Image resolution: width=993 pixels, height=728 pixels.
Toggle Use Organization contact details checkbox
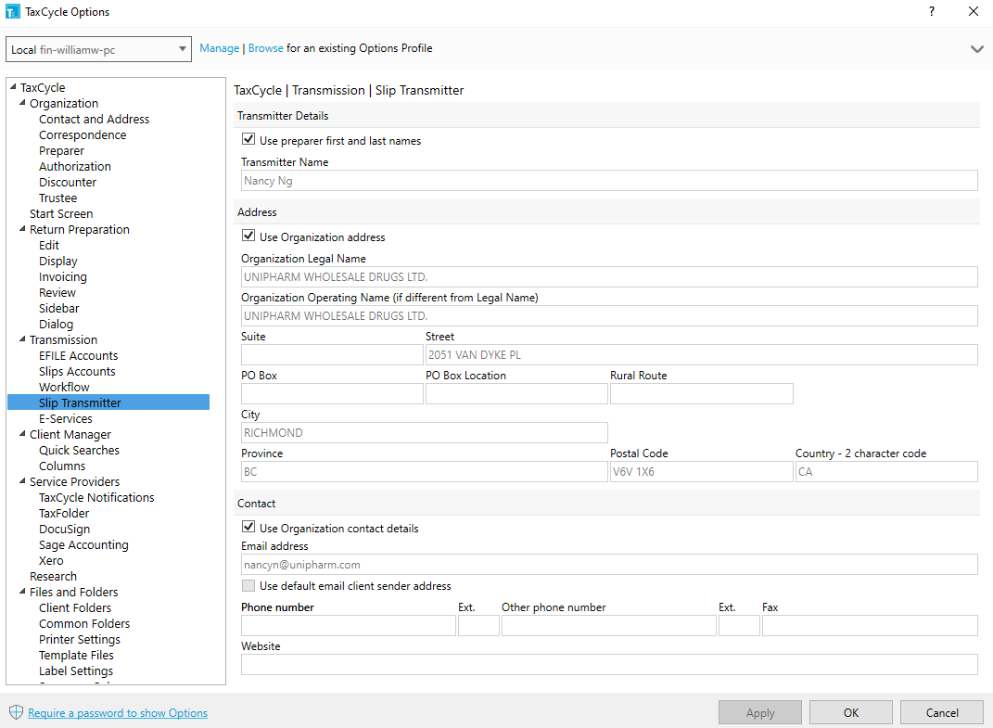click(248, 527)
